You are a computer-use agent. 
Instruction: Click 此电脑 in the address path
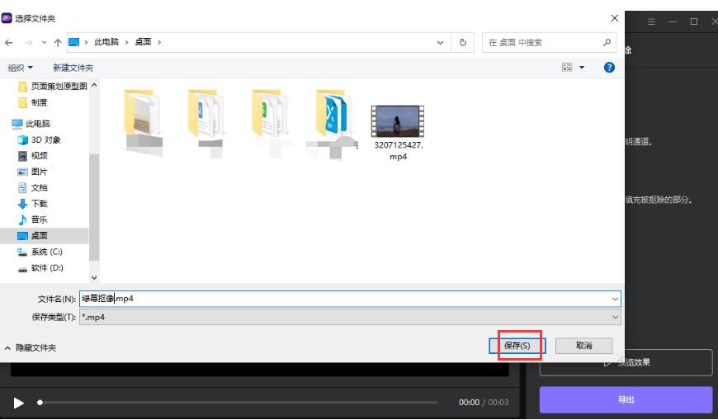[x=106, y=42]
